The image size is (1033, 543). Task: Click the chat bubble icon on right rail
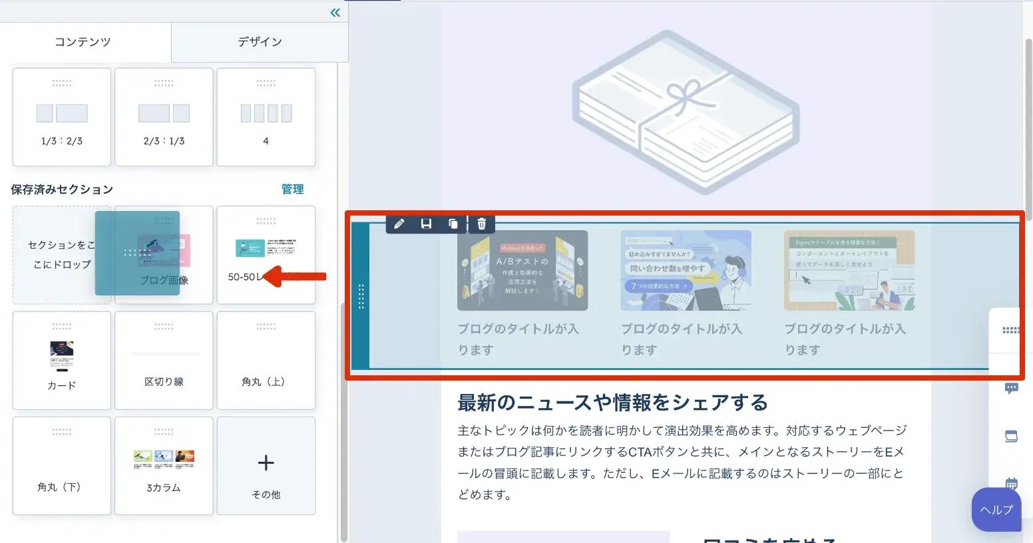click(1012, 389)
